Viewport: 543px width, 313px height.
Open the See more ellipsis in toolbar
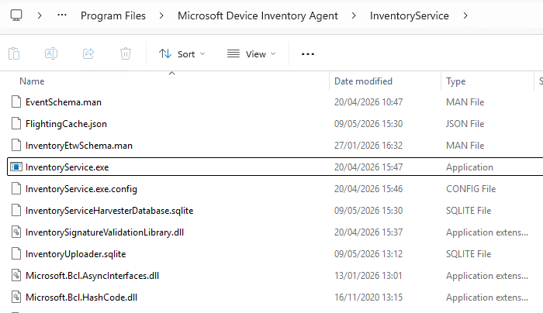[308, 54]
